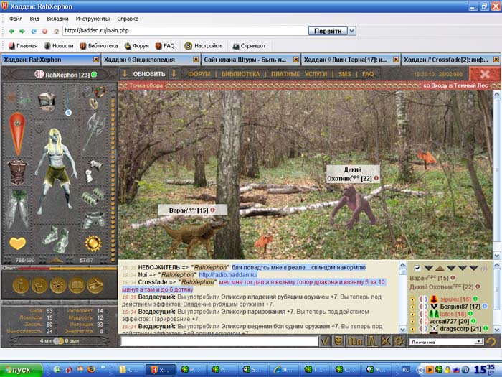Click the sun-shaped round icon button
The image size is (502, 377).
click(x=57, y=285)
